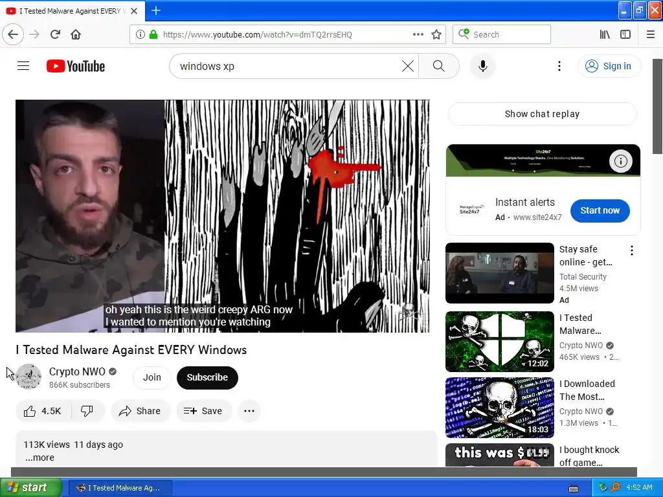Go back using Firefox back arrow

pos(13,34)
